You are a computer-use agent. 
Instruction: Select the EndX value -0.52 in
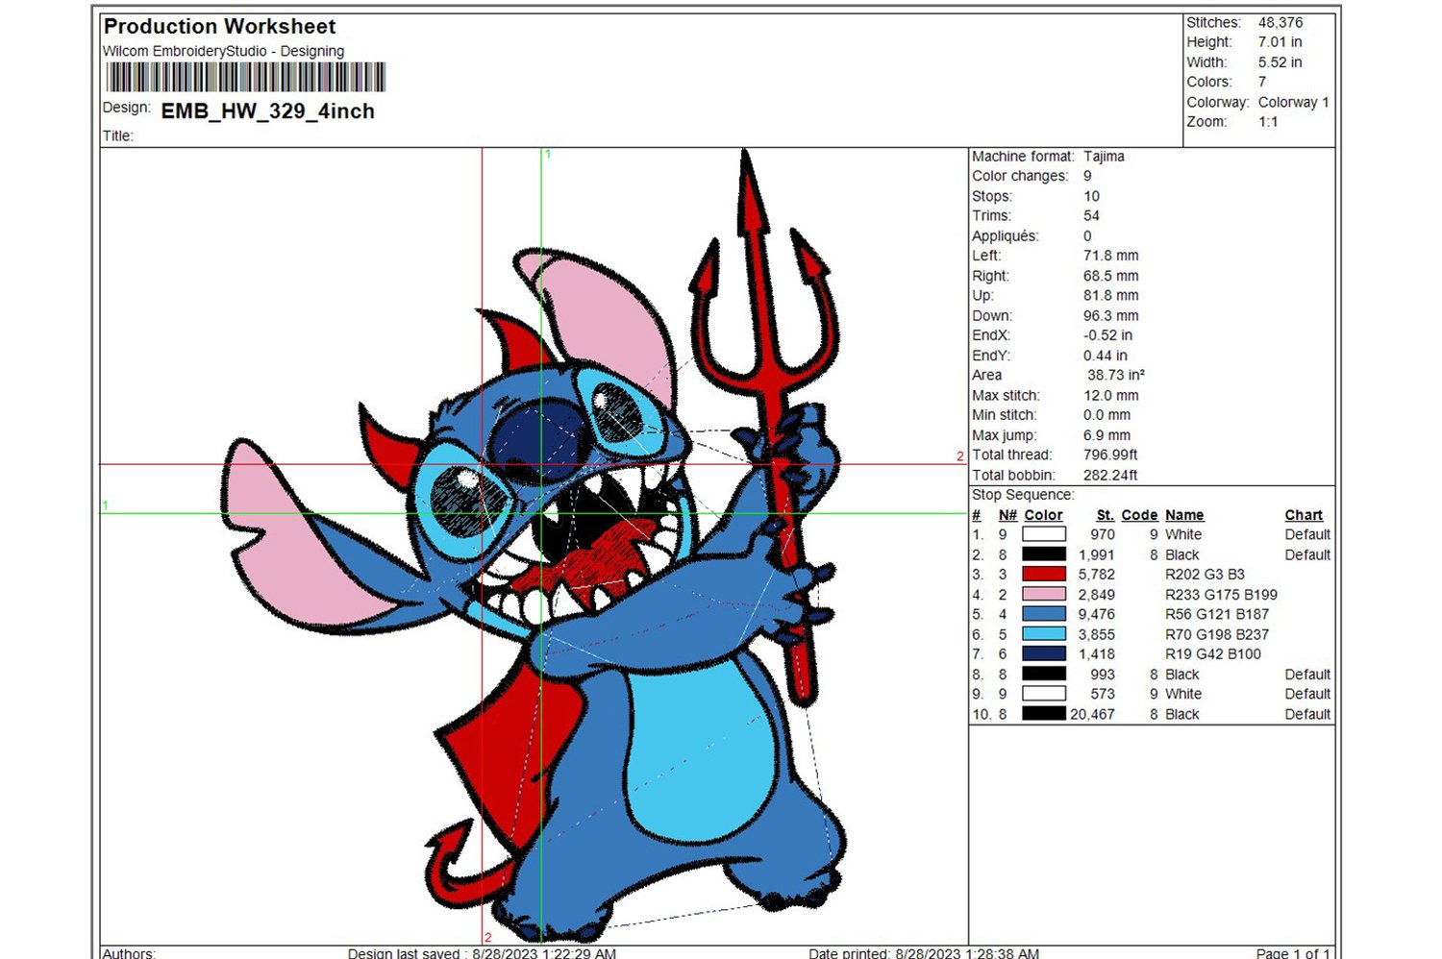point(1107,335)
